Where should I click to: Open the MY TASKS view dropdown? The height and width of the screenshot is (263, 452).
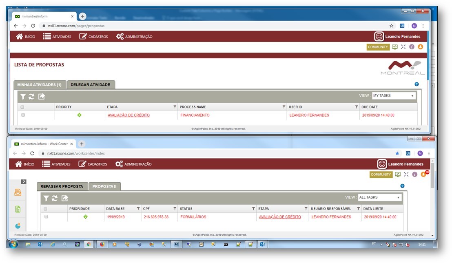393,96
